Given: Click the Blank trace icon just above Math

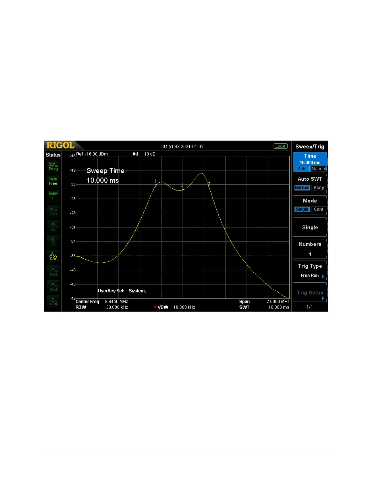Looking at the screenshot, I should point(53,287).
